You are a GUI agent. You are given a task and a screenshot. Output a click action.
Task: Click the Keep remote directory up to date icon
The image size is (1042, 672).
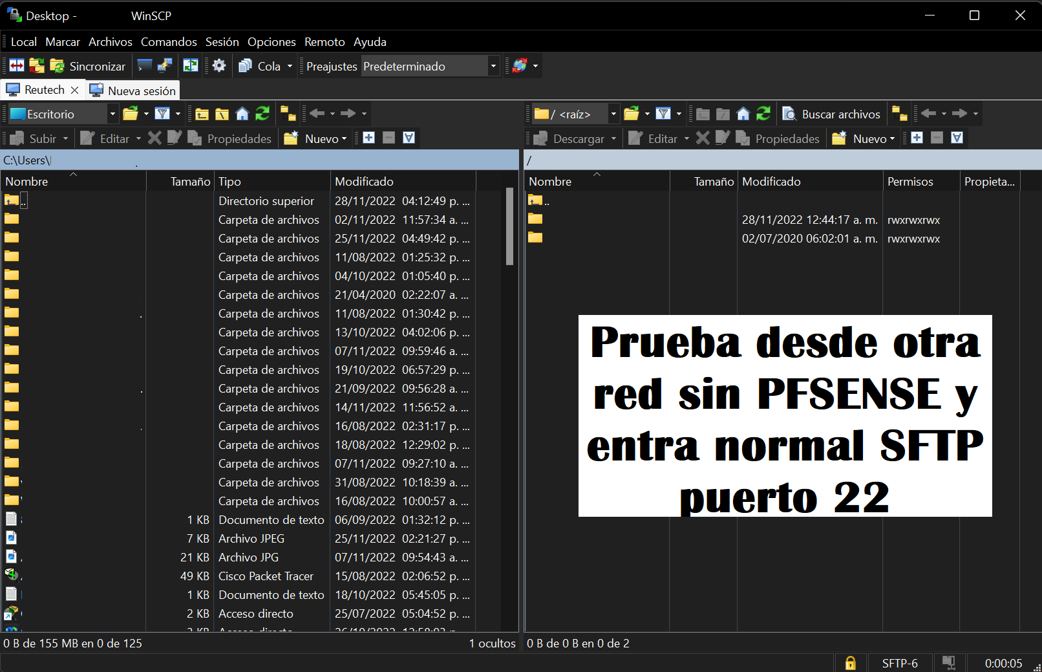click(191, 66)
